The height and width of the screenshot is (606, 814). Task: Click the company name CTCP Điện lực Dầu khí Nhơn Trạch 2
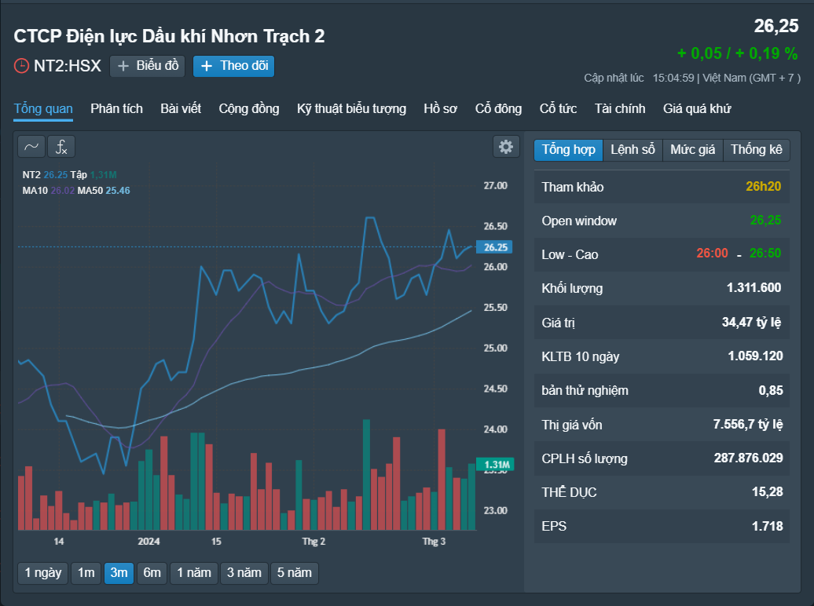[169, 36]
